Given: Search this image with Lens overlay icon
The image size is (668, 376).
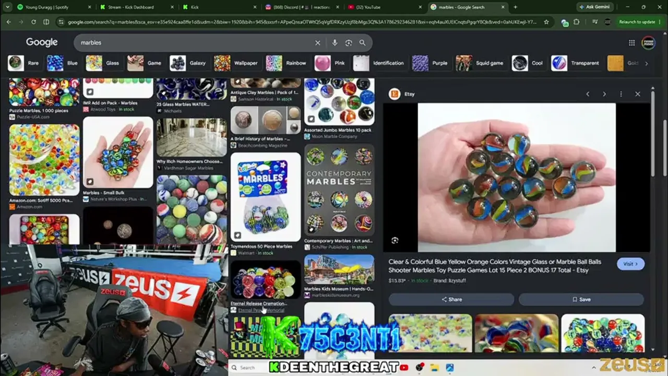Looking at the screenshot, I should click(x=395, y=240).
